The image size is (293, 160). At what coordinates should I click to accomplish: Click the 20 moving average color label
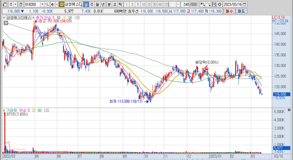pyautogui.click(x=64, y=18)
